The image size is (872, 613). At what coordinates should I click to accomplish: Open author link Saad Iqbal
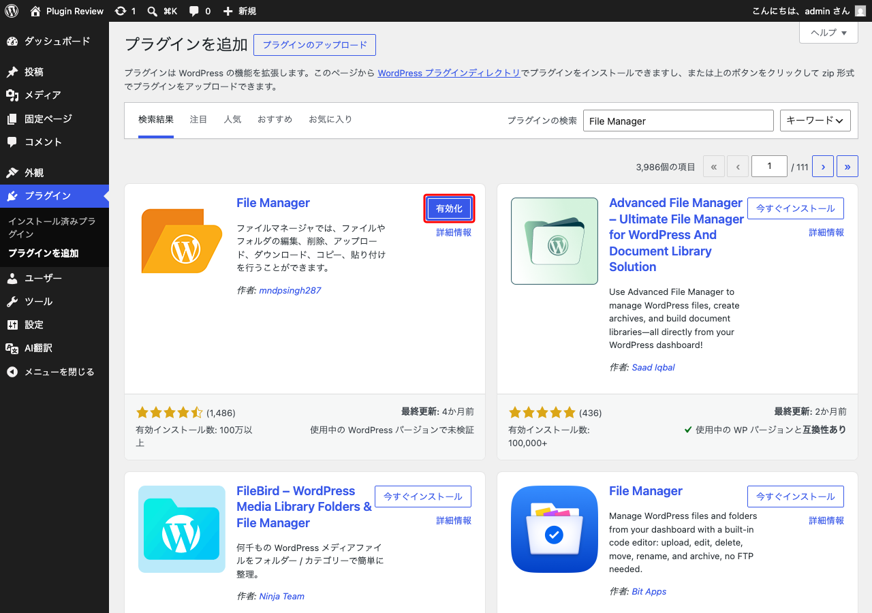point(653,367)
